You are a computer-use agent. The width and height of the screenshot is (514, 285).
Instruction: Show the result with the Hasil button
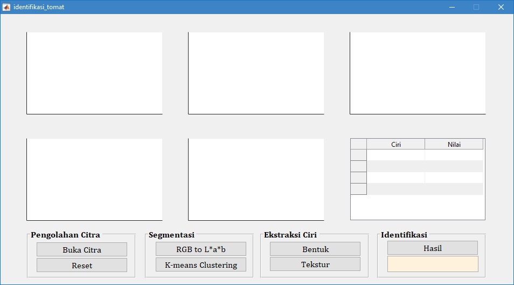432,248
